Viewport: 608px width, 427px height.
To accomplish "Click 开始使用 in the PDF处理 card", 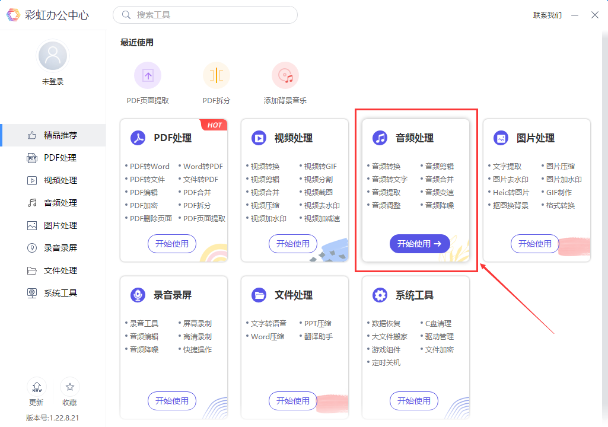I will click(171, 243).
